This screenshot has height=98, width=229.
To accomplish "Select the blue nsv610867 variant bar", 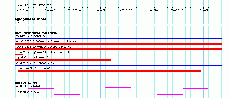I will point(118,38).
